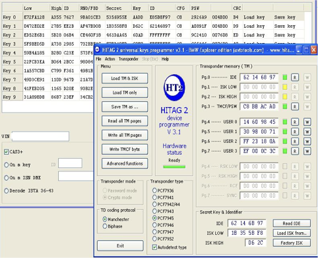Open the Action menu
The image size is (318, 258).
110,59
